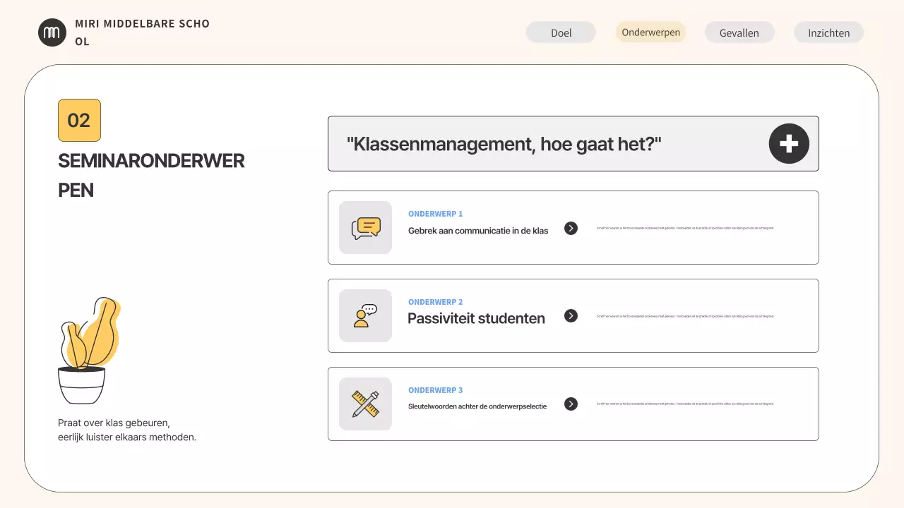The height and width of the screenshot is (508, 904).
Task: Select the Passiviteit studenten title text
Action: 476,318
